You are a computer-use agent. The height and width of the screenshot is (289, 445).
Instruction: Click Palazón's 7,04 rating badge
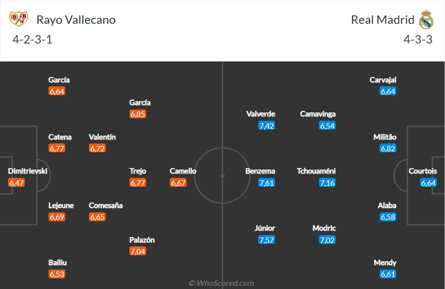click(138, 251)
